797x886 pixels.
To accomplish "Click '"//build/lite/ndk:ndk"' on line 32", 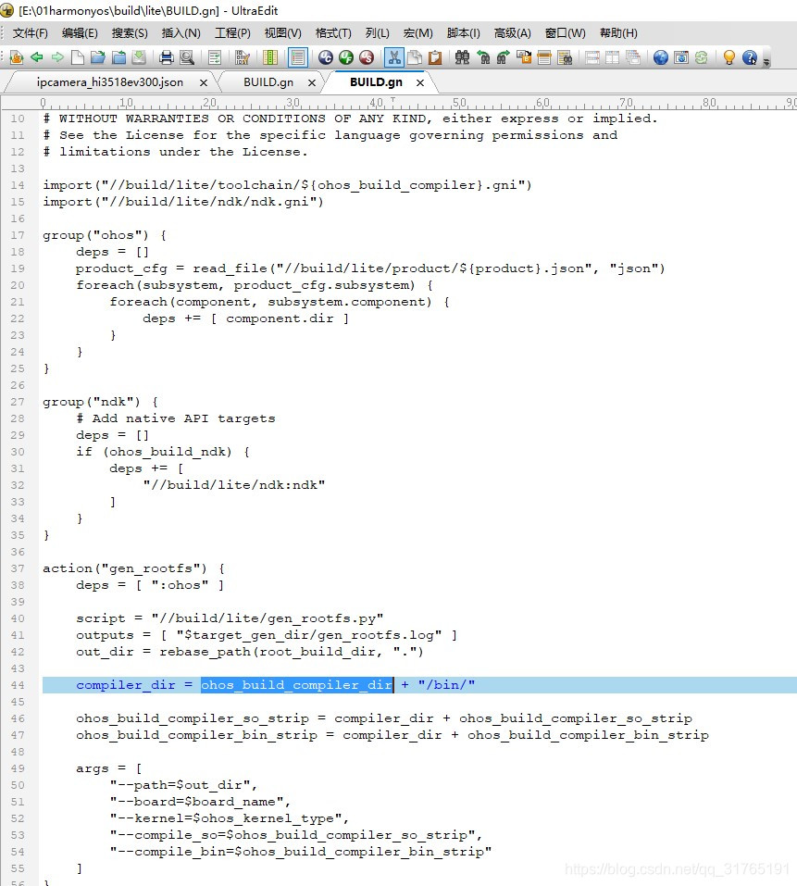I will click(x=234, y=485).
